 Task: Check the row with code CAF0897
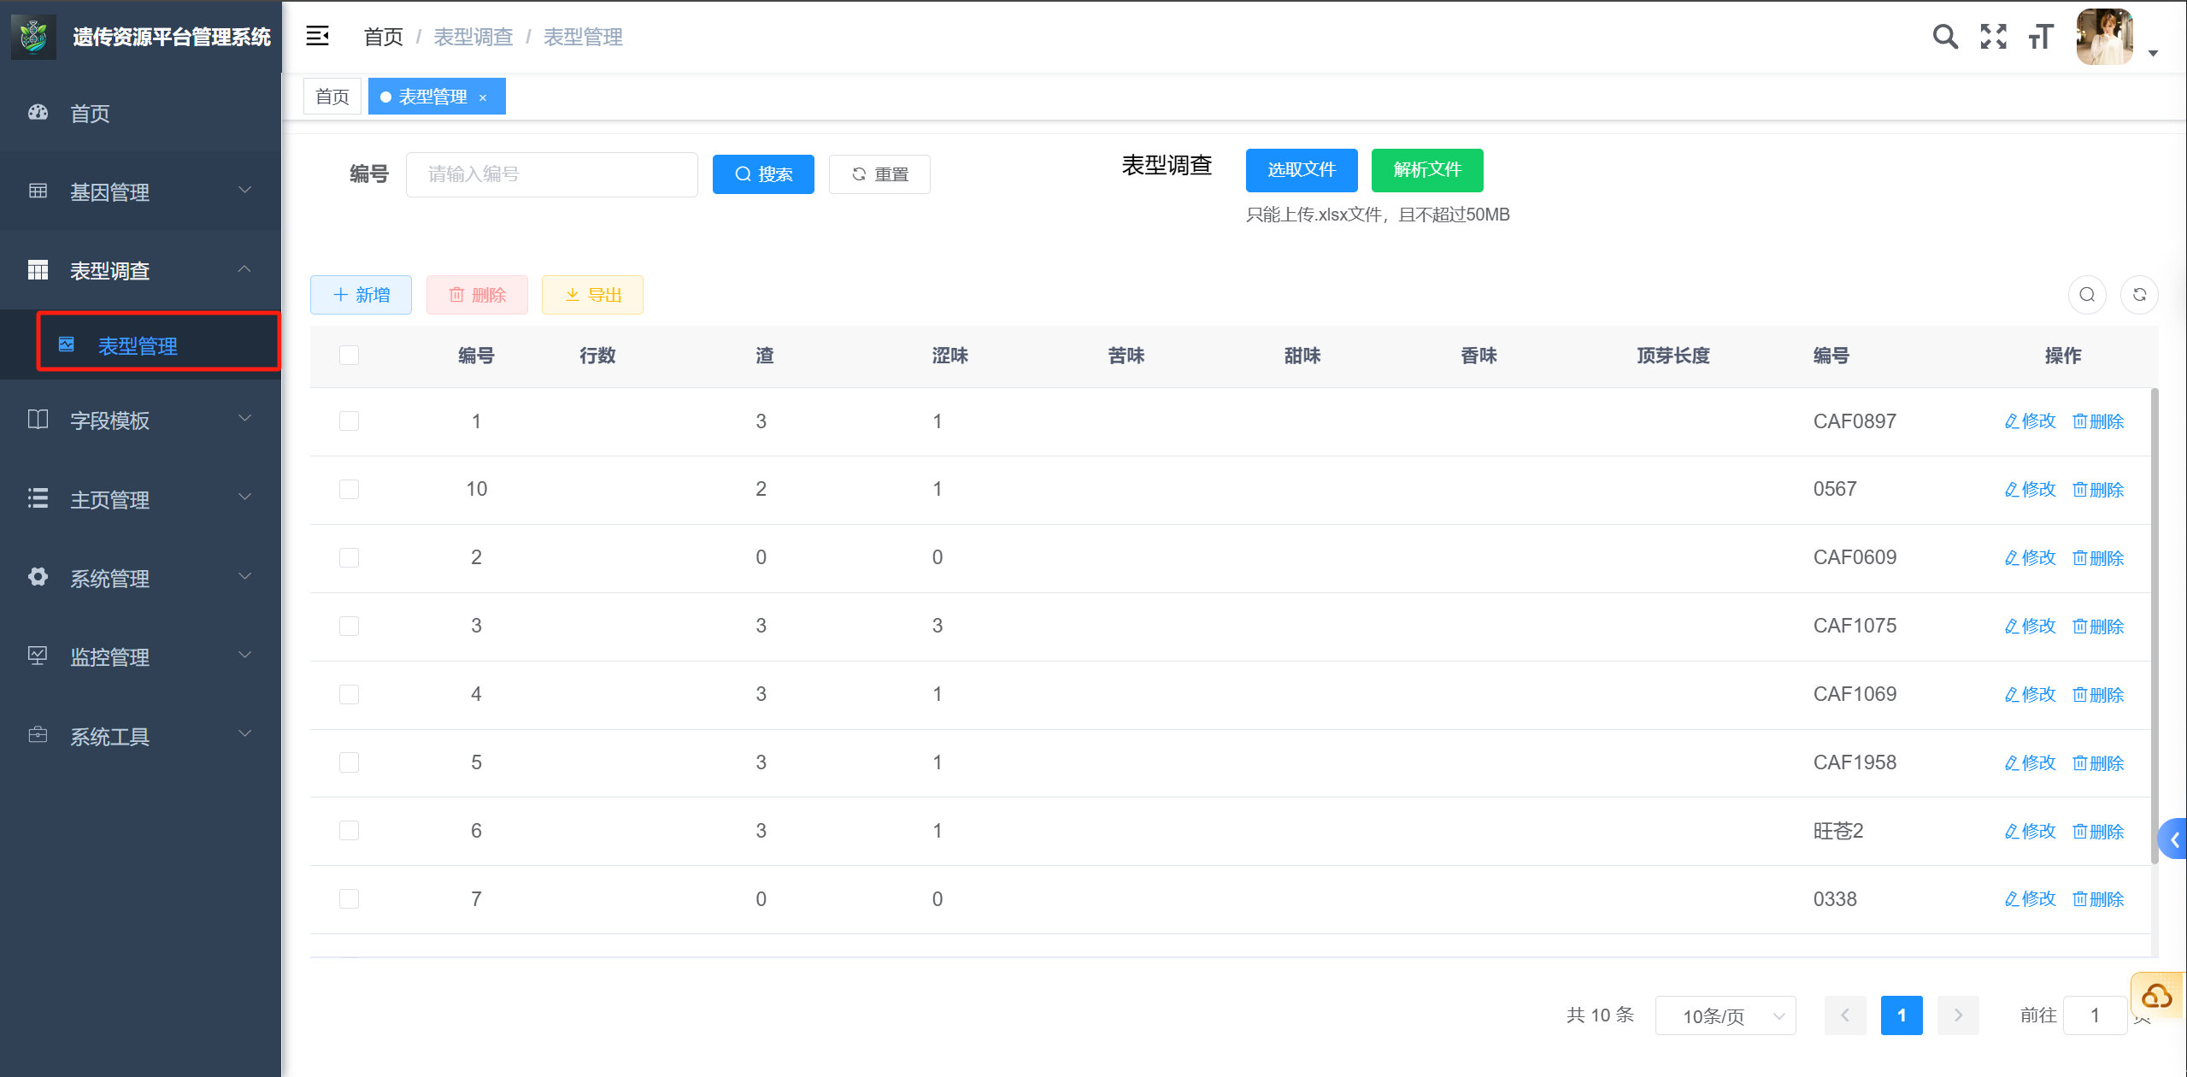click(x=349, y=421)
